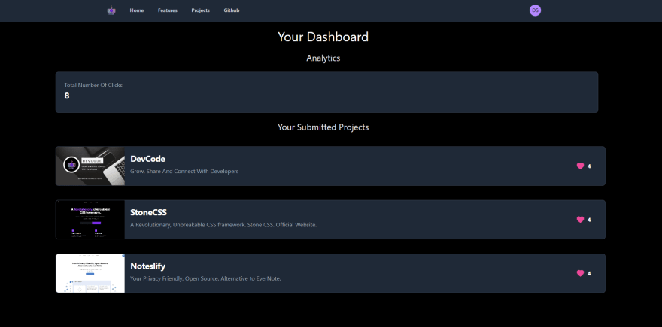
Task: Click the heart icon on DevCode
Action: 580,166
